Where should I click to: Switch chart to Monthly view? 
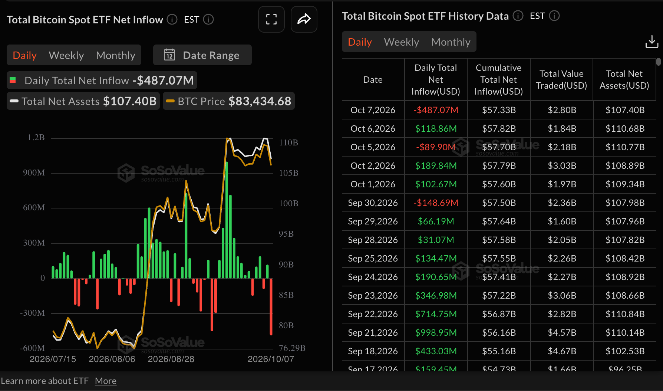pyautogui.click(x=116, y=55)
